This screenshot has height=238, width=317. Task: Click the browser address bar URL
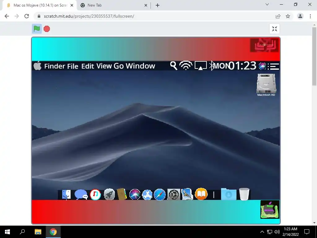89,16
